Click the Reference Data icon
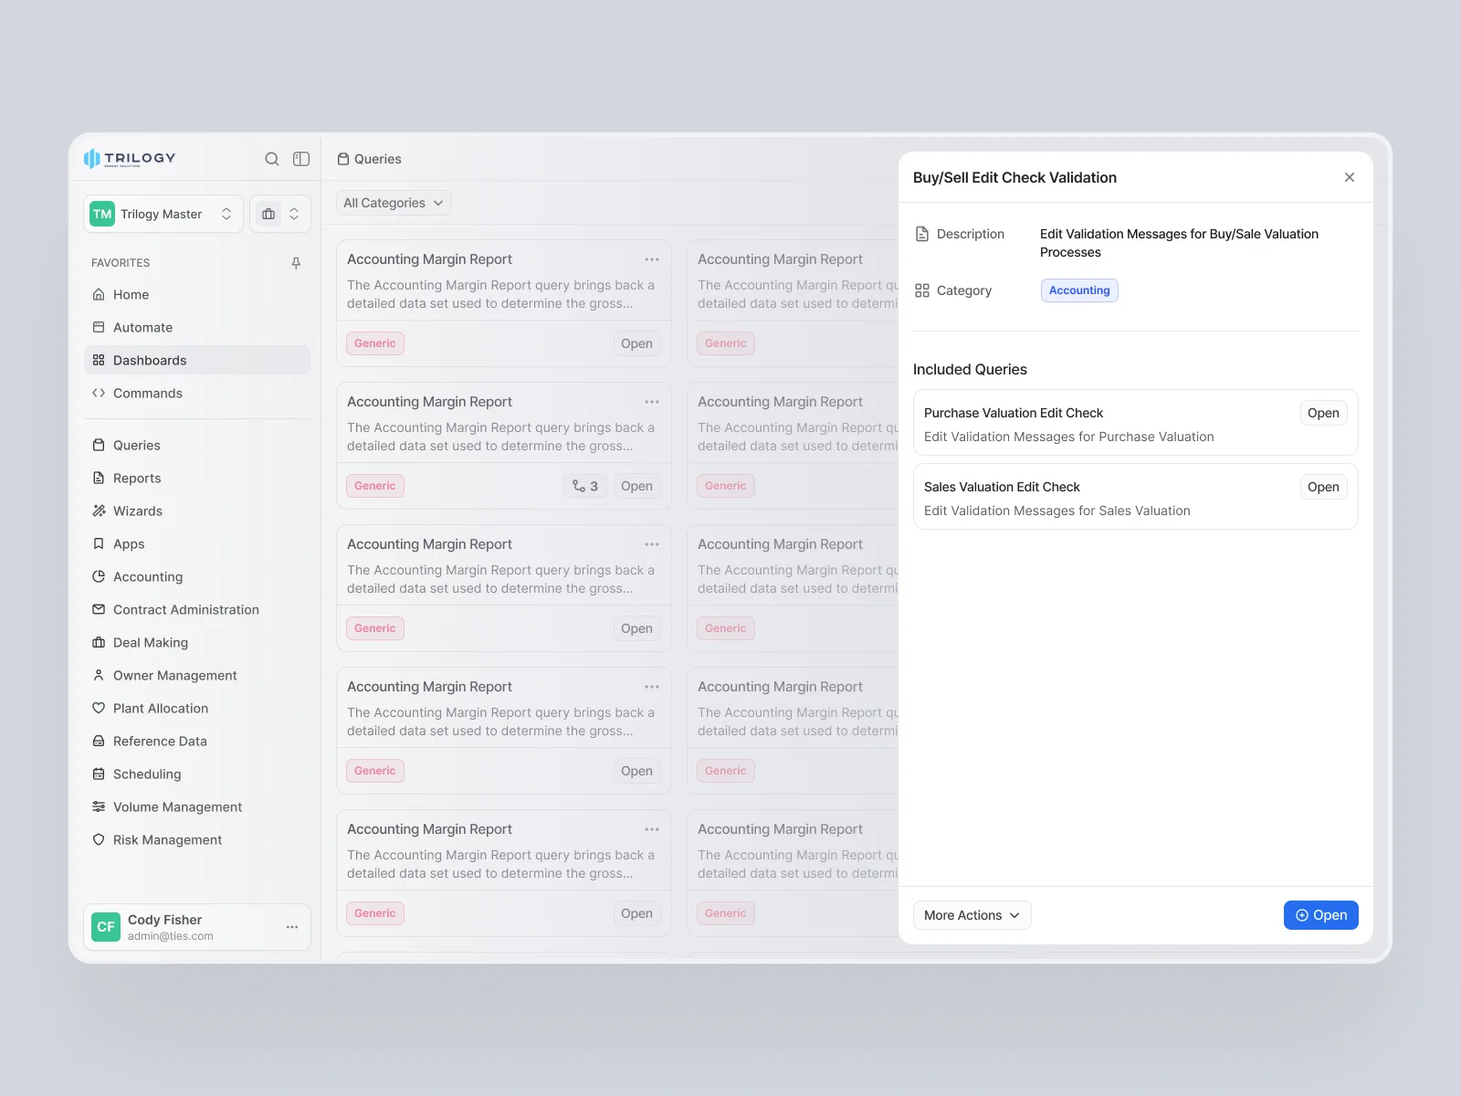 coord(99,741)
